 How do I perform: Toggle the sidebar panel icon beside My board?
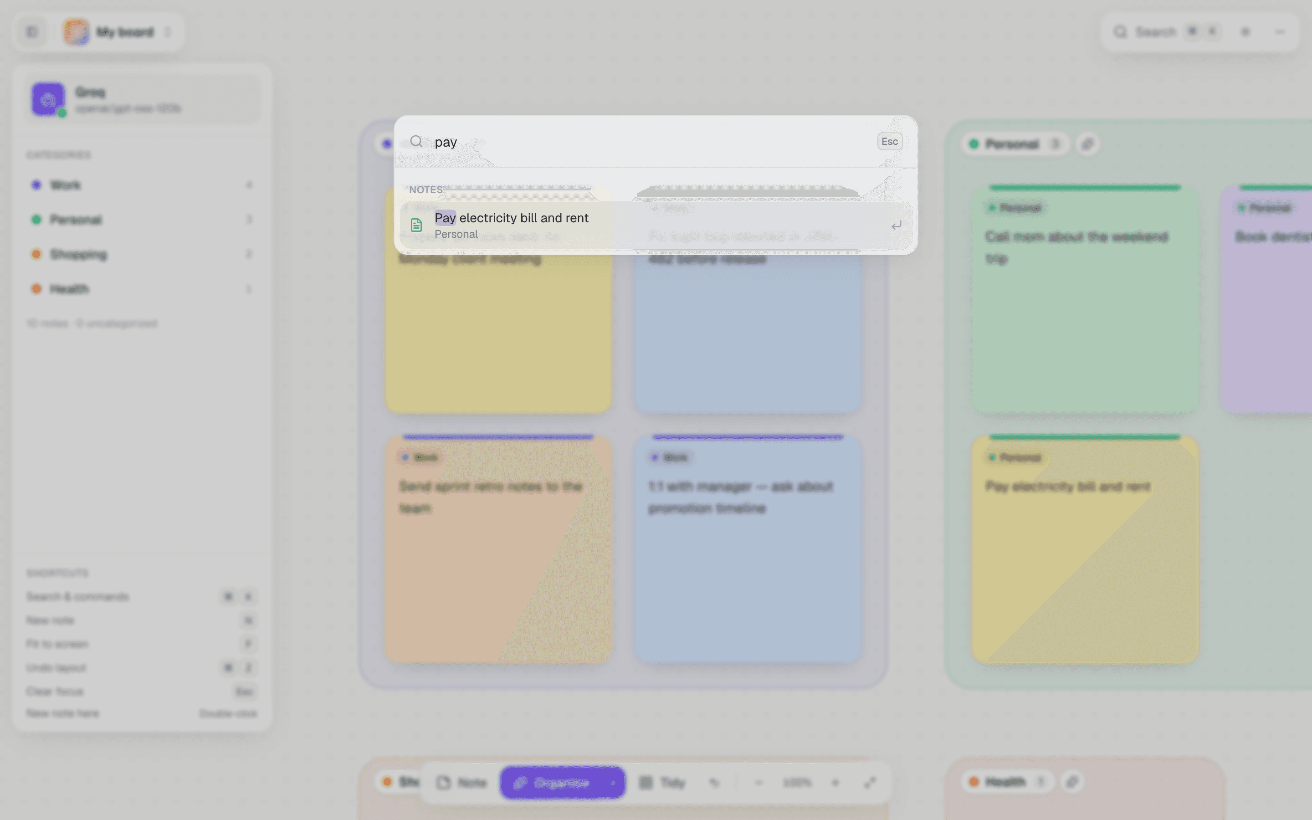point(32,32)
